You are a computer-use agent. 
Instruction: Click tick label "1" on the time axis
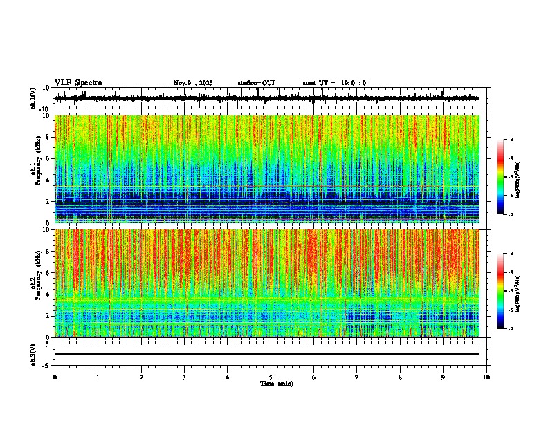pos(98,377)
